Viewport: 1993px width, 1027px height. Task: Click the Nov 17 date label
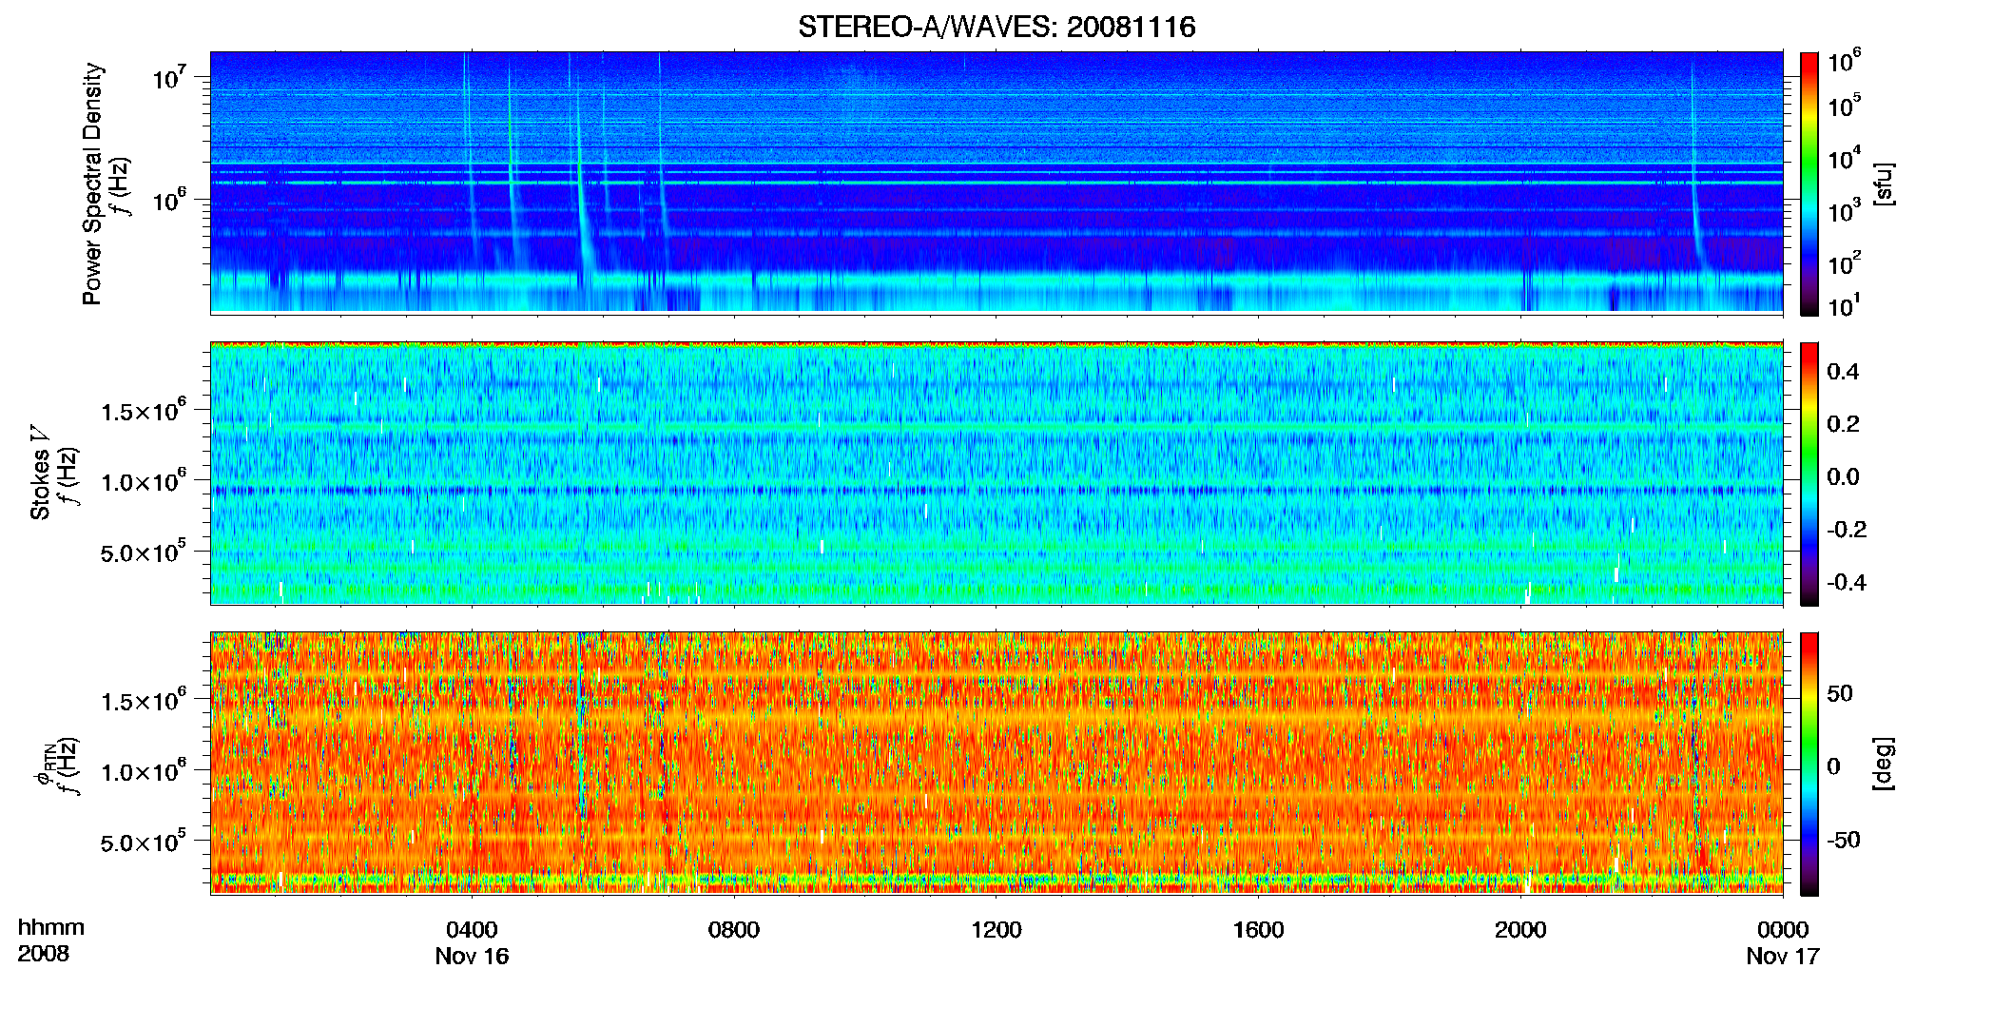click(x=1783, y=957)
